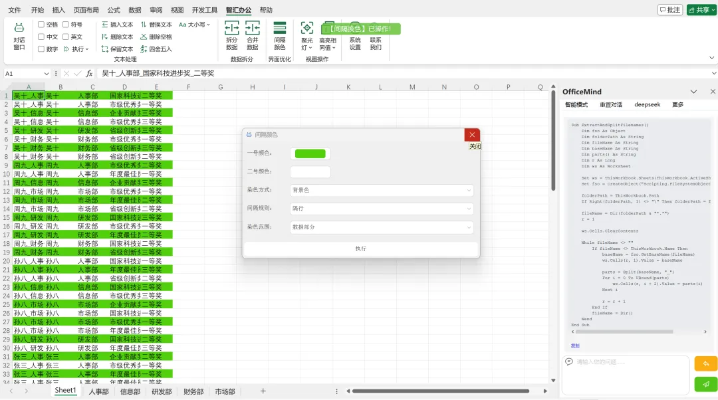718x400 pixels.
Task: Open the 合并数据 merge data tool
Action: pyautogui.click(x=253, y=36)
